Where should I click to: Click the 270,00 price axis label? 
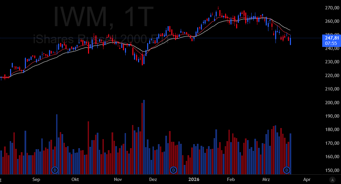point(332,8)
